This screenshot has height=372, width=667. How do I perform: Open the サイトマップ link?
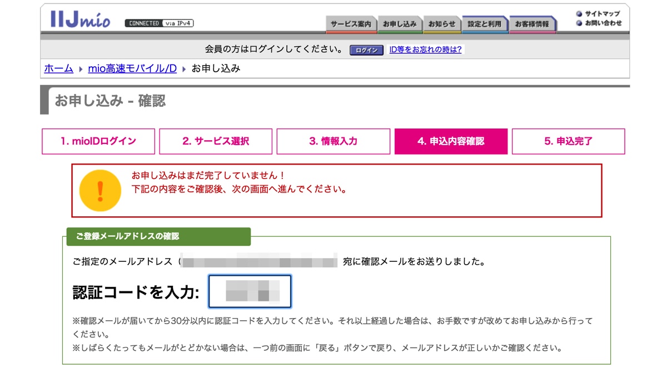601,14
